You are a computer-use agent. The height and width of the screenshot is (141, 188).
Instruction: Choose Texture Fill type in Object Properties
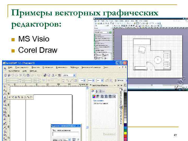[x=106, y=96]
